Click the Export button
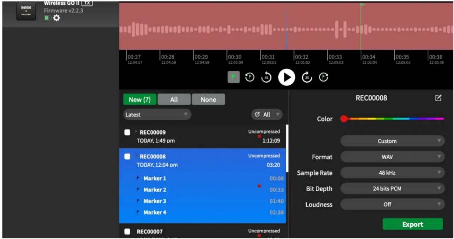 [412, 224]
